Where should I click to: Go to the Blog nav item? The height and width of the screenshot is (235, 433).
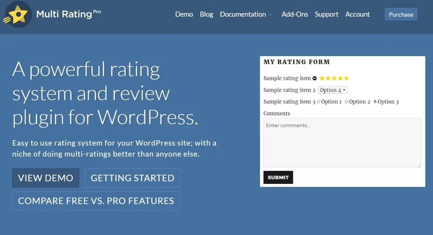point(206,14)
